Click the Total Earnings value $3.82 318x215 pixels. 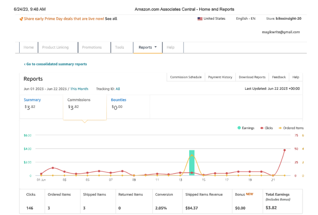[271, 208]
